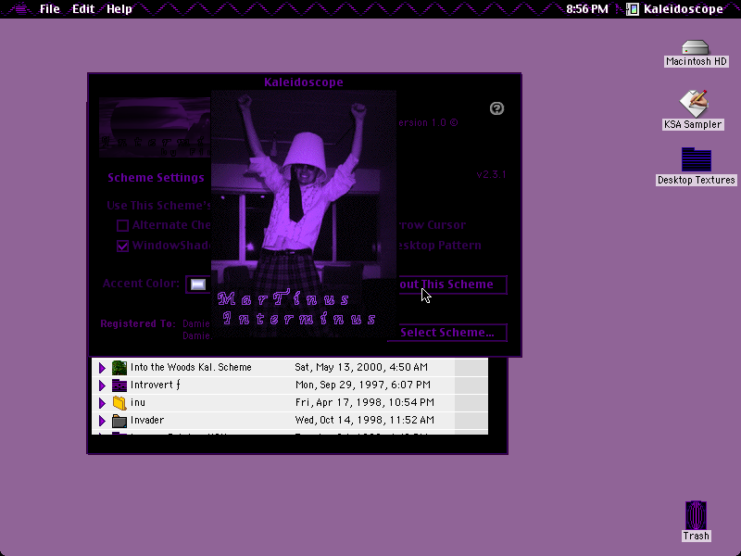Select the Introvert folder icon
Viewport: 741px width, 556px height.
119,385
